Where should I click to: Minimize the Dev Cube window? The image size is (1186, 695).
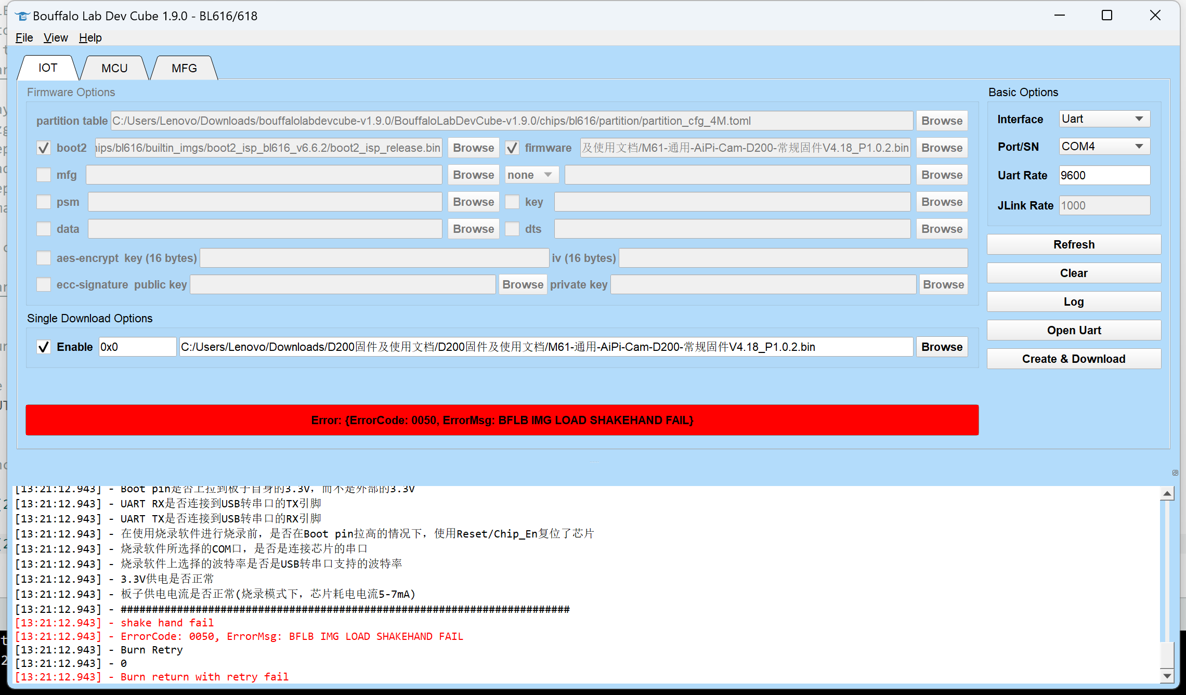tap(1060, 16)
